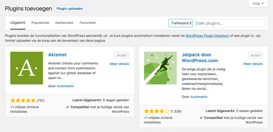
Task: Switch to the Populairste tab
Action: coord(40,23)
